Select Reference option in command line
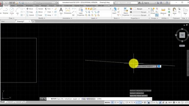Screen dimensions: 189x106 91,99
